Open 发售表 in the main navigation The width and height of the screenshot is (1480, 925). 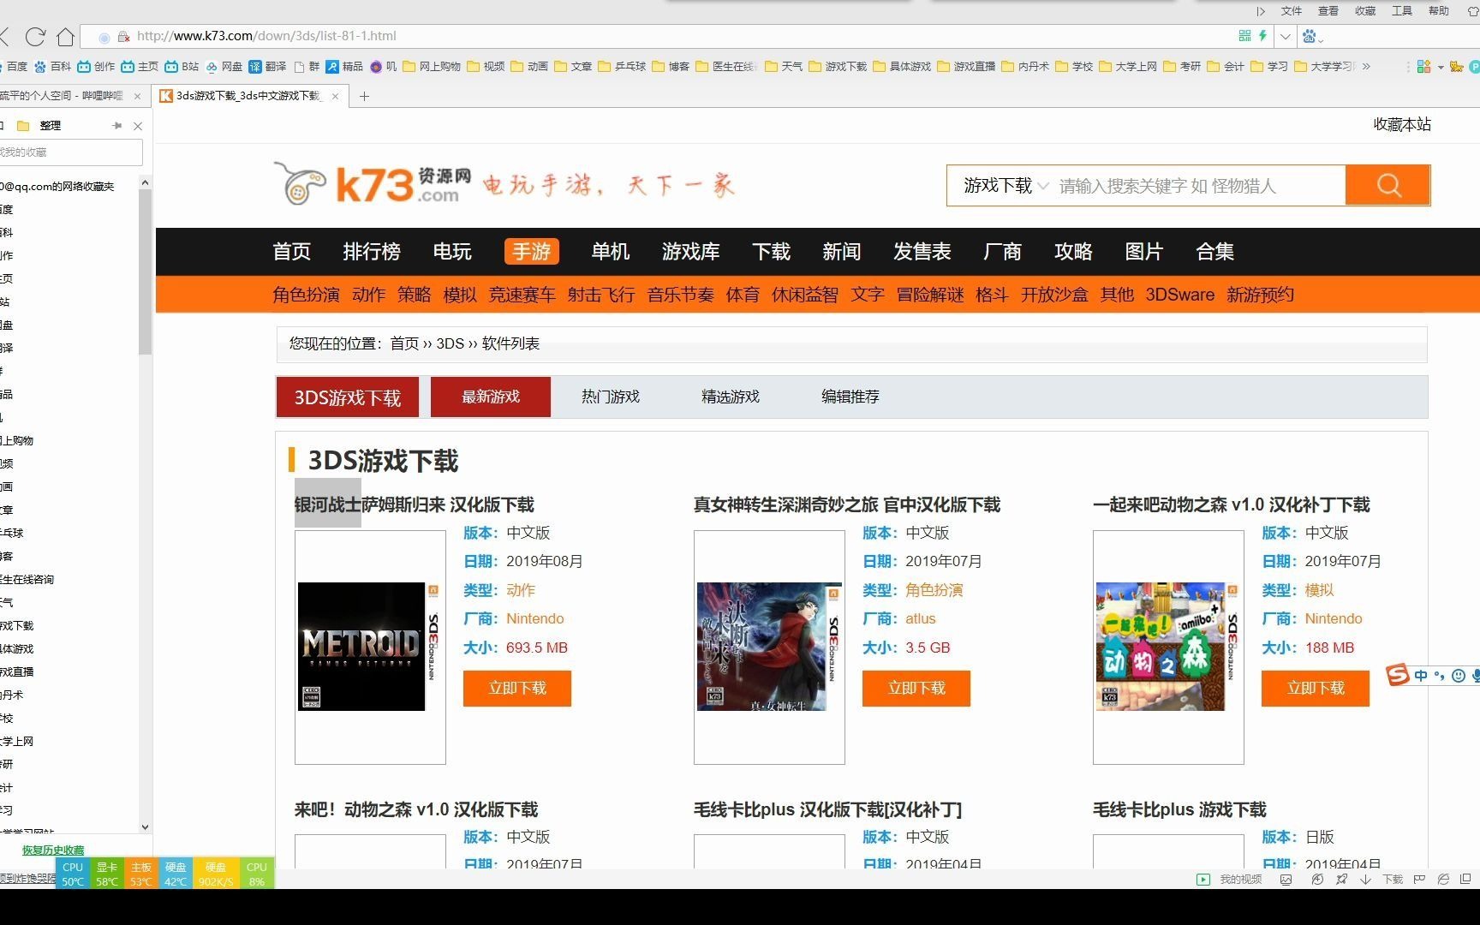pos(922,251)
